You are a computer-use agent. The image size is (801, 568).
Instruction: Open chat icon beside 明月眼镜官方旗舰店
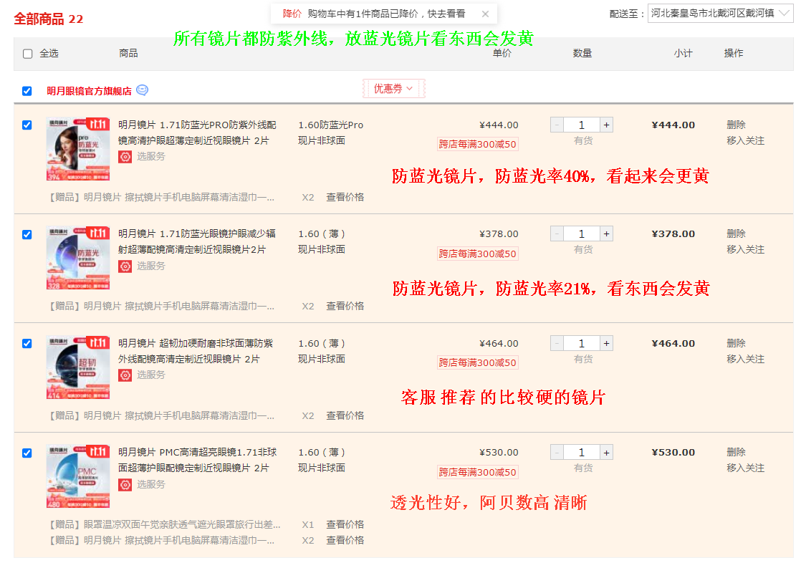pos(143,90)
